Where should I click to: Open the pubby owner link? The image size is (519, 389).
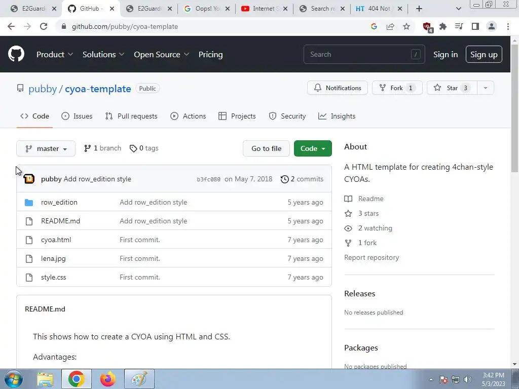tap(43, 89)
